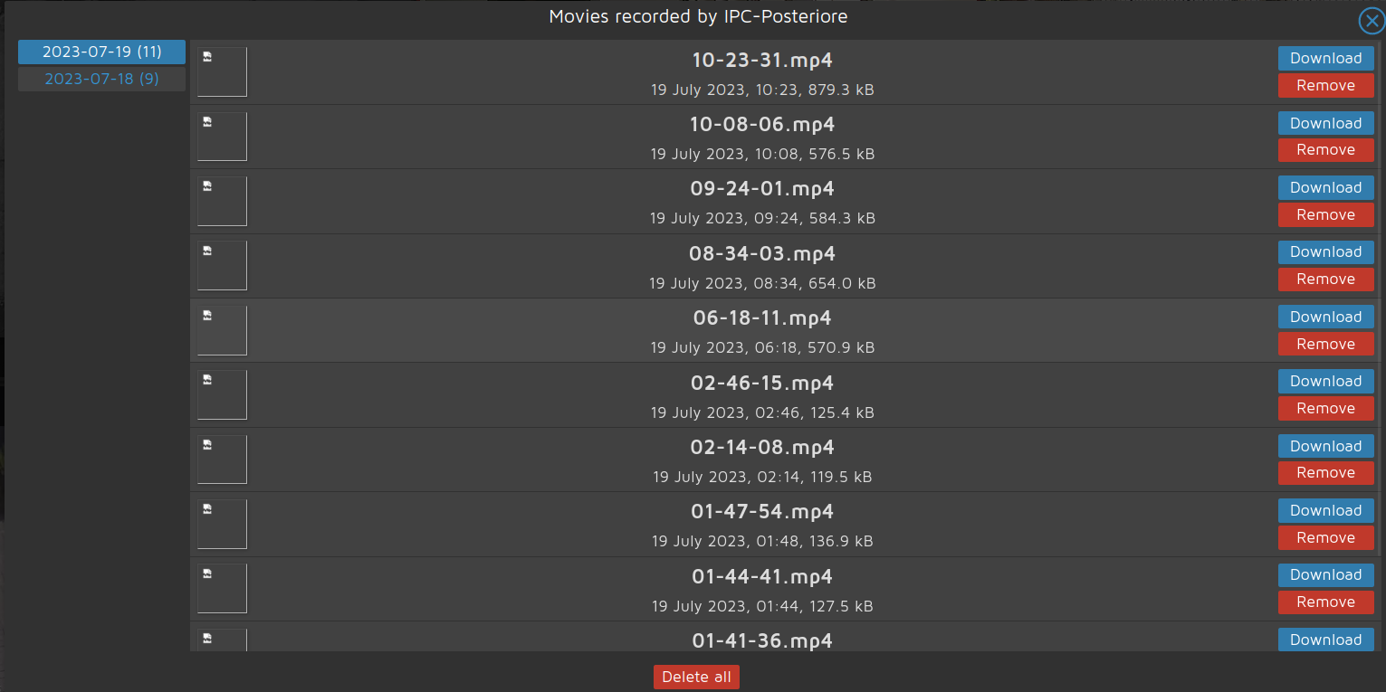Image resolution: width=1386 pixels, height=692 pixels.
Task: Remove the clip 02-46-15.mp4
Action: (x=1325, y=408)
